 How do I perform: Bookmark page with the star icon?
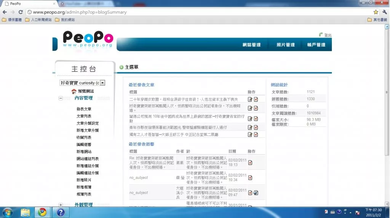pyautogui.click(x=376, y=12)
